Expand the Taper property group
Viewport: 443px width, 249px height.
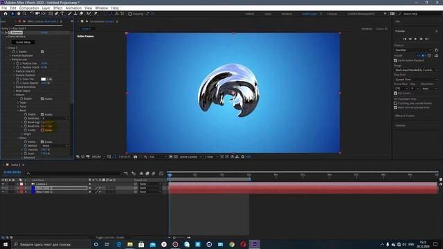[x=19, y=103]
